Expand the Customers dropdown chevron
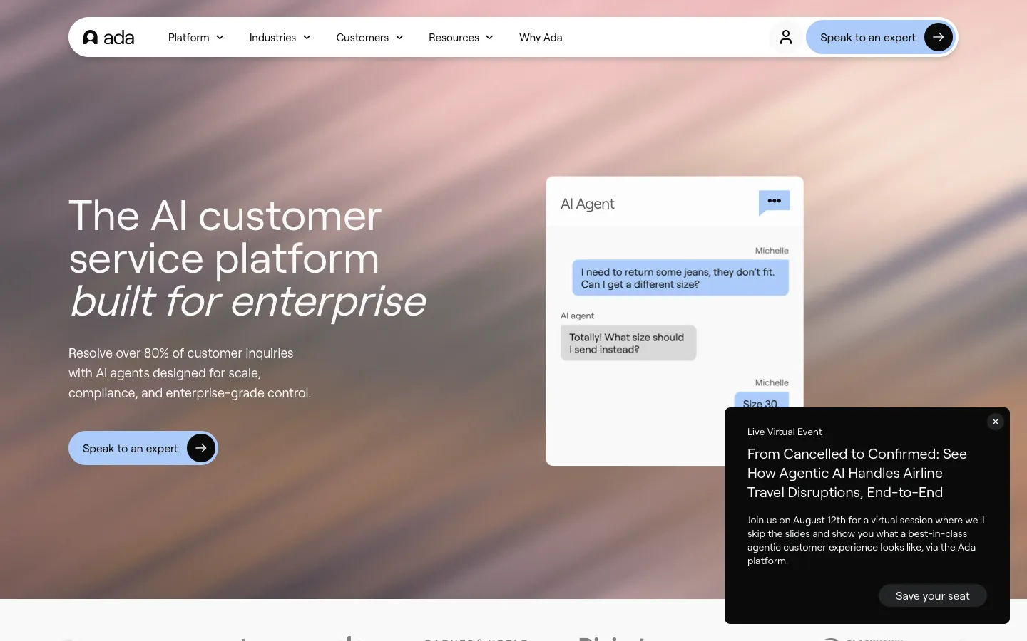 pyautogui.click(x=399, y=38)
